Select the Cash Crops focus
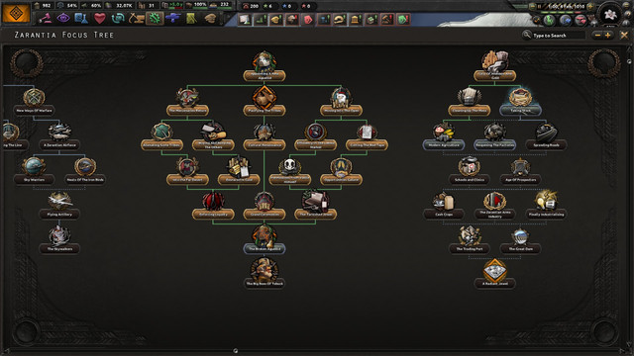This screenshot has height=356, width=634. (444, 206)
